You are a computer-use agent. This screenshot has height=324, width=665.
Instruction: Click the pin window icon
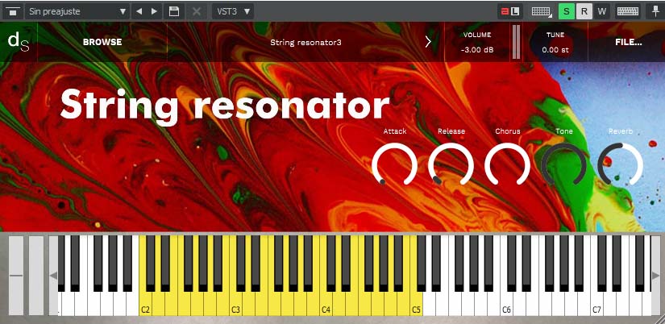coord(655,11)
